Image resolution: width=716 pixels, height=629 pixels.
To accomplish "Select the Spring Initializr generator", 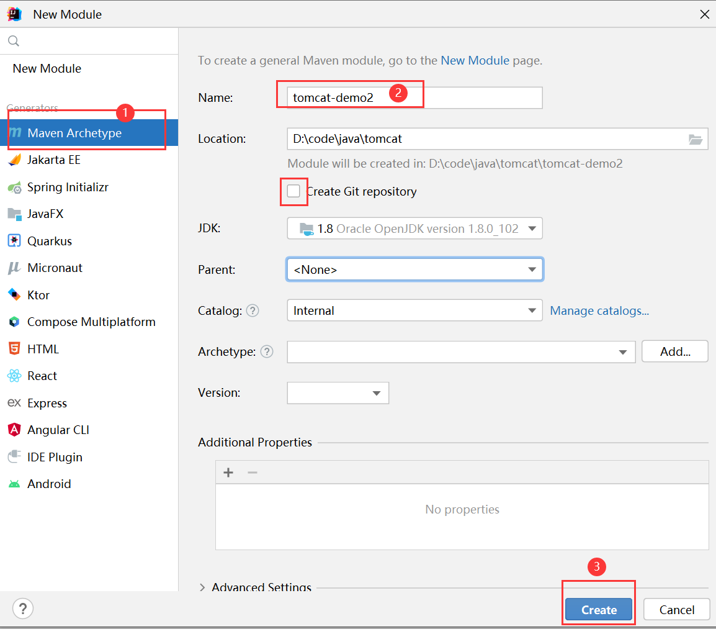I will click(89, 187).
